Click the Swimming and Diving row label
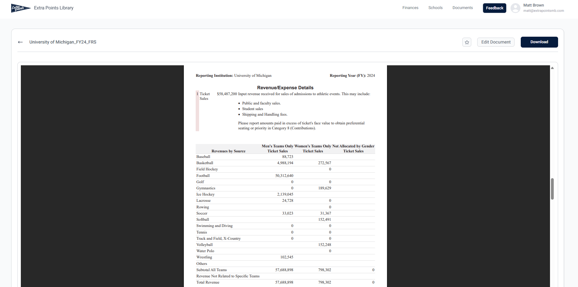578x287 pixels. coord(214,226)
